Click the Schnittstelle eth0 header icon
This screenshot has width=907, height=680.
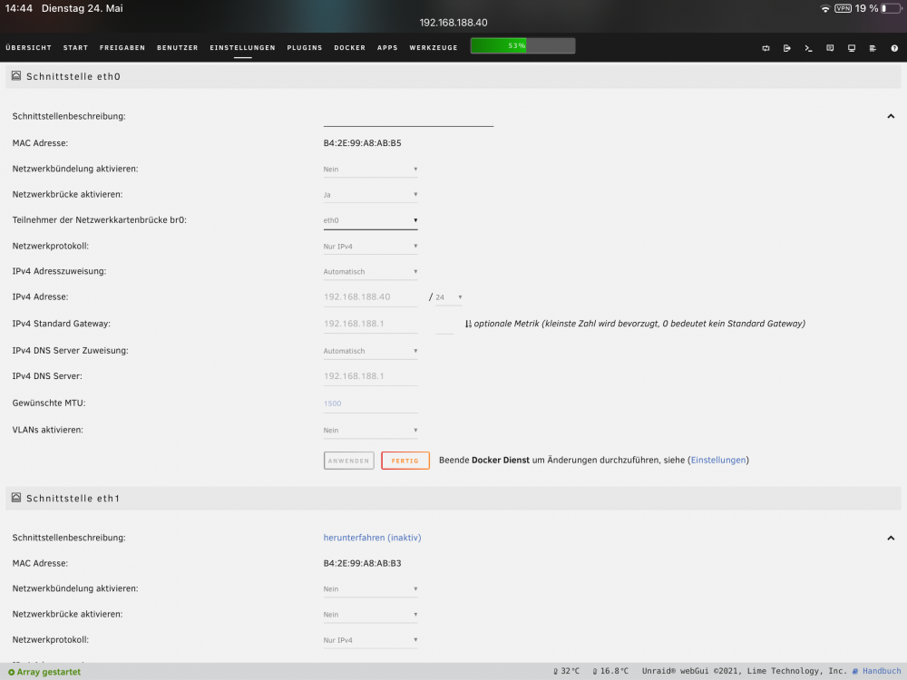point(16,76)
